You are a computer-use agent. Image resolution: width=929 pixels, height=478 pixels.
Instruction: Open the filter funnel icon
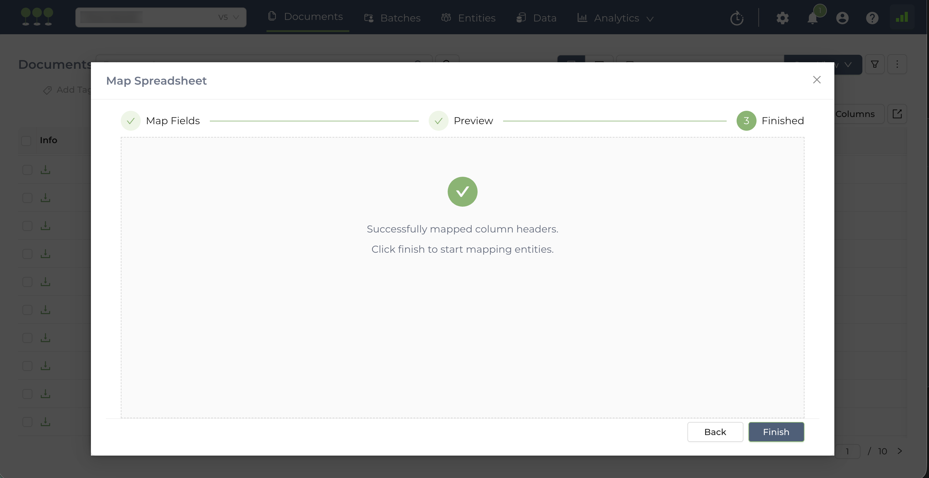point(875,64)
